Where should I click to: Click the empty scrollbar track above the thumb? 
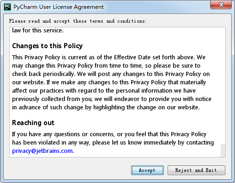[223, 86]
